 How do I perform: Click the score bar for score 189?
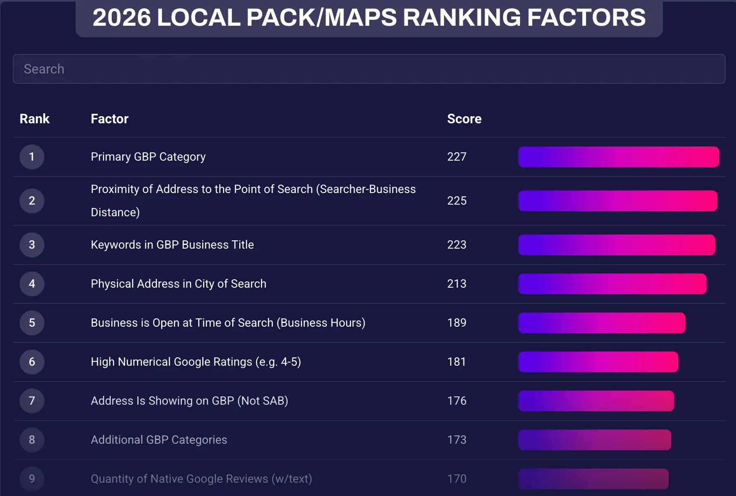tap(601, 323)
